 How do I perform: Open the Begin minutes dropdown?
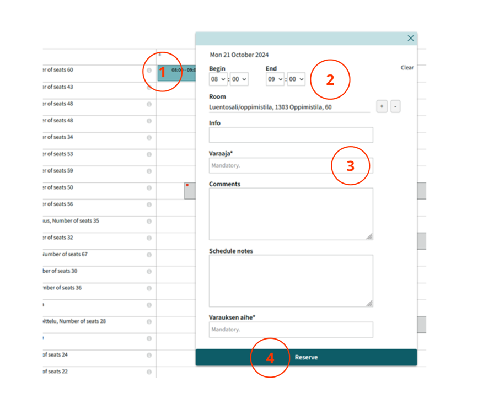(x=239, y=79)
